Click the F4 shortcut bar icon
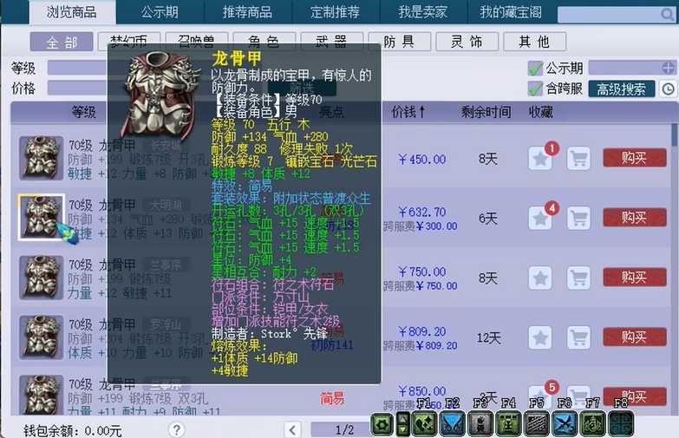679x438 pixels. 480,424
